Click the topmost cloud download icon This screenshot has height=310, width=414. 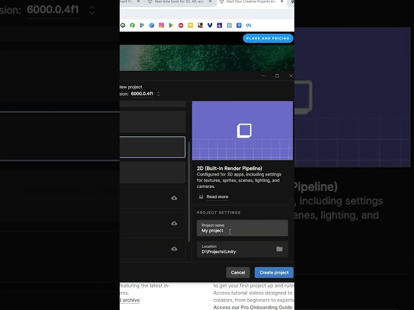tap(174, 198)
